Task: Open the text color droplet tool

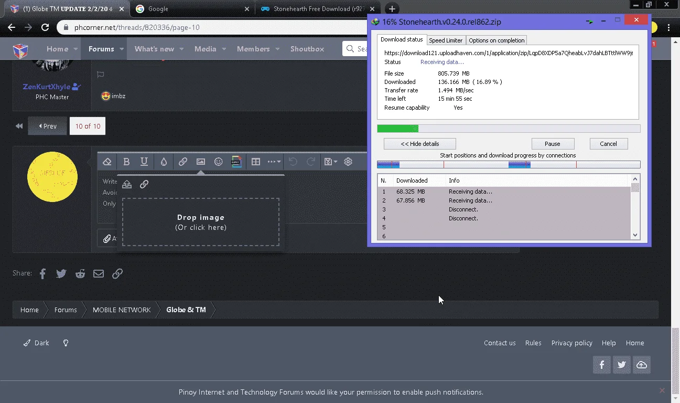Action: tap(164, 162)
